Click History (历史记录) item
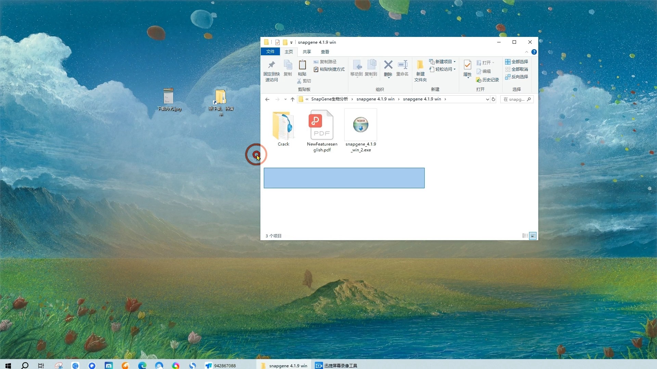 [x=488, y=80]
